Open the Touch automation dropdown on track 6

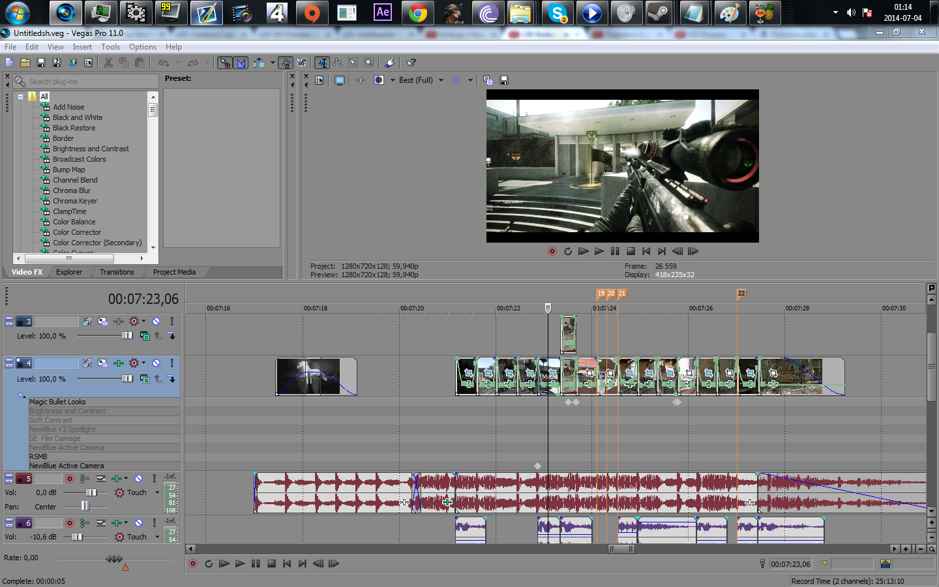[157, 537]
